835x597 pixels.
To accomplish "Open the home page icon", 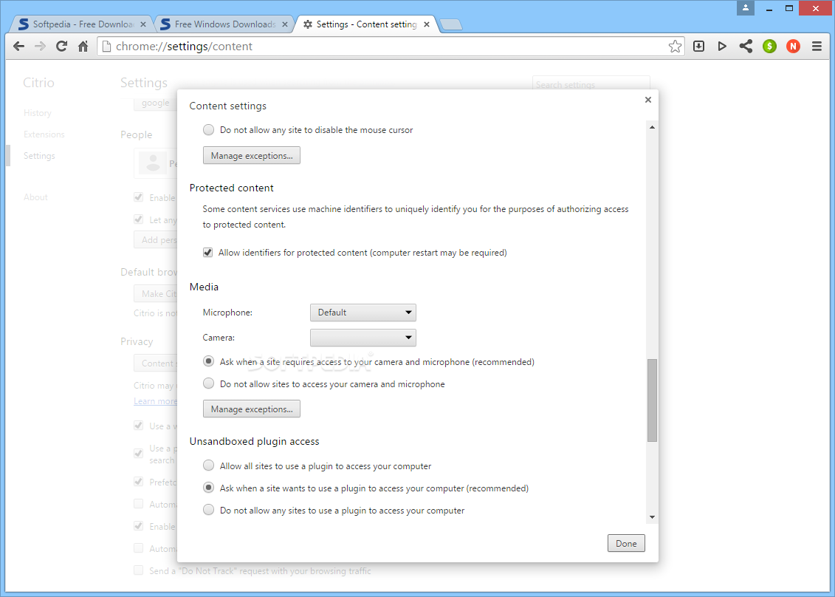I will [83, 47].
